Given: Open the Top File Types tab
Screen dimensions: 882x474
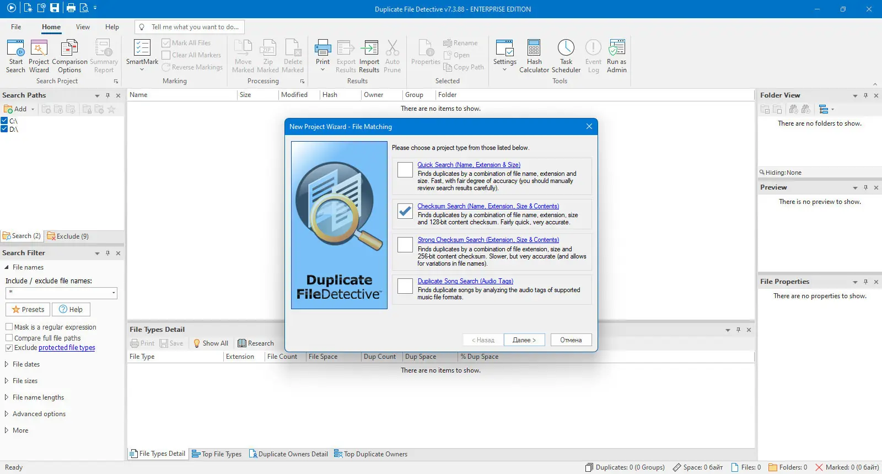Looking at the screenshot, I should 217,454.
